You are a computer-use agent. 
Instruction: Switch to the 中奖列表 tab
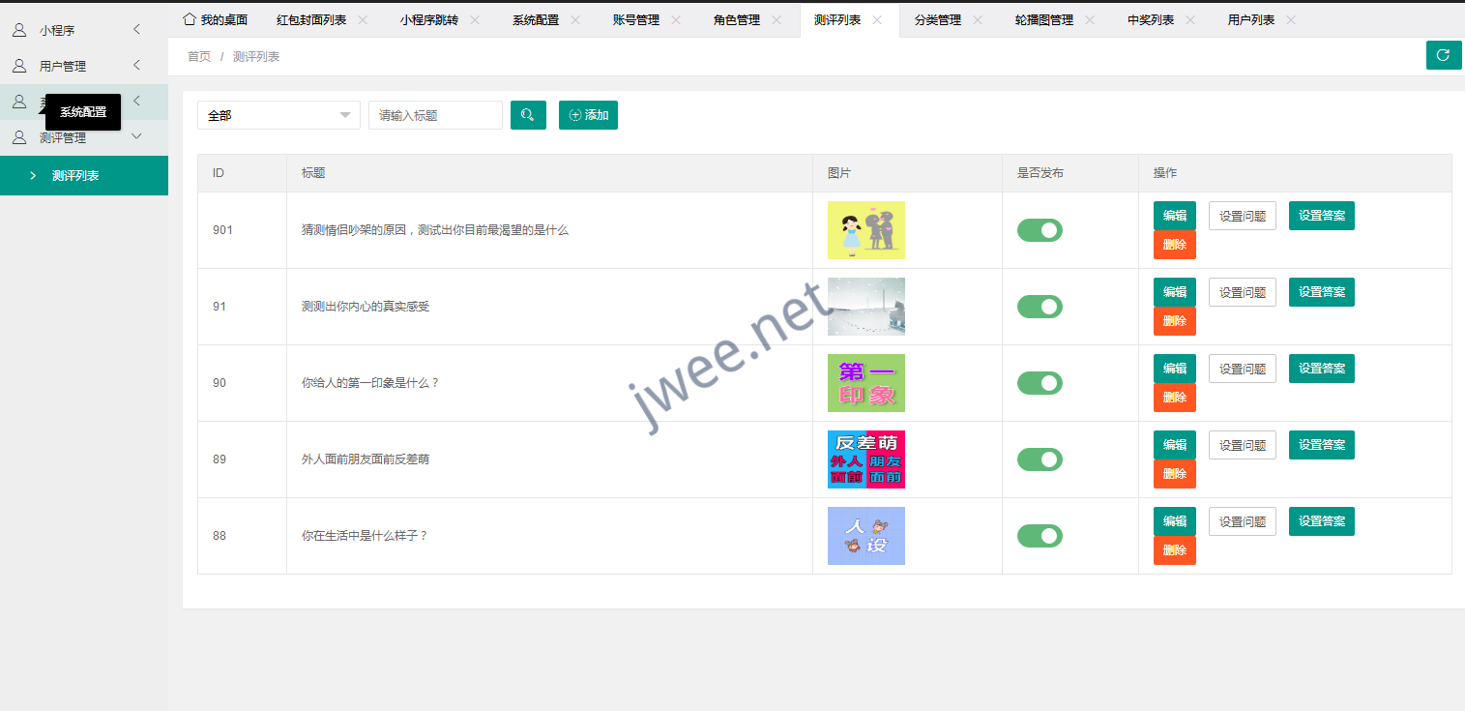[1151, 19]
